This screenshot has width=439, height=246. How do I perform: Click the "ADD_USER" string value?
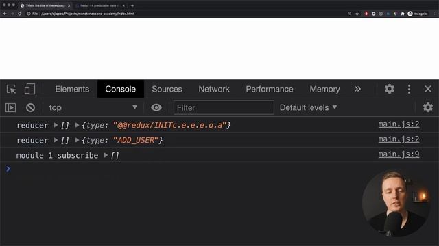tap(136, 140)
